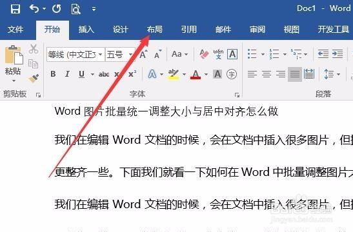Switch to the 邮件 ribbon tab

click(223, 30)
